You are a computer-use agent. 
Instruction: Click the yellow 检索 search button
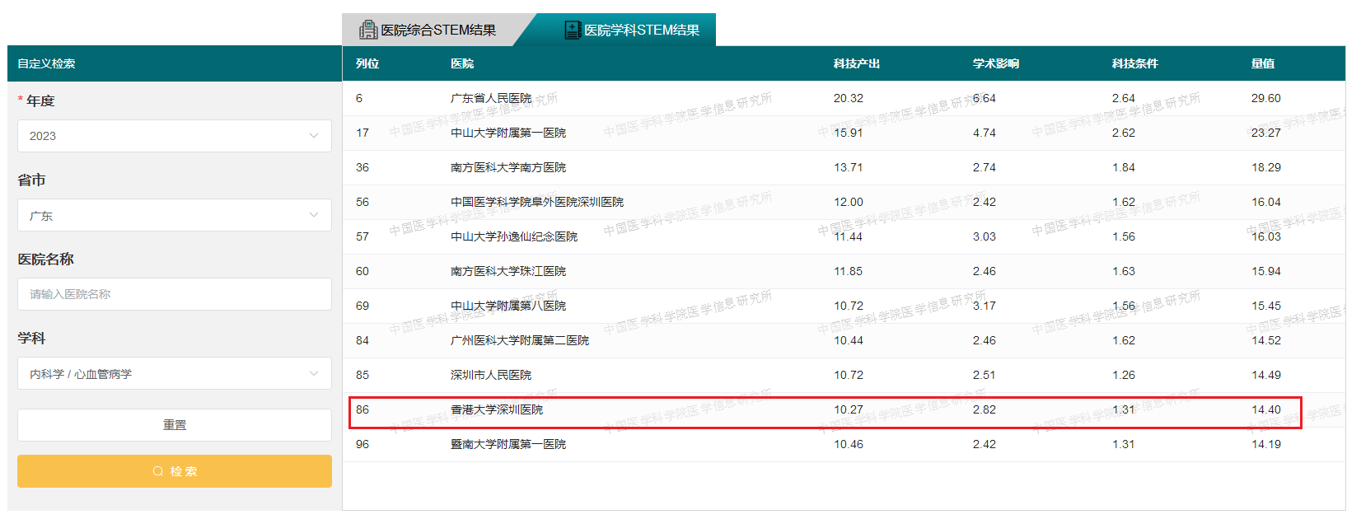point(175,471)
